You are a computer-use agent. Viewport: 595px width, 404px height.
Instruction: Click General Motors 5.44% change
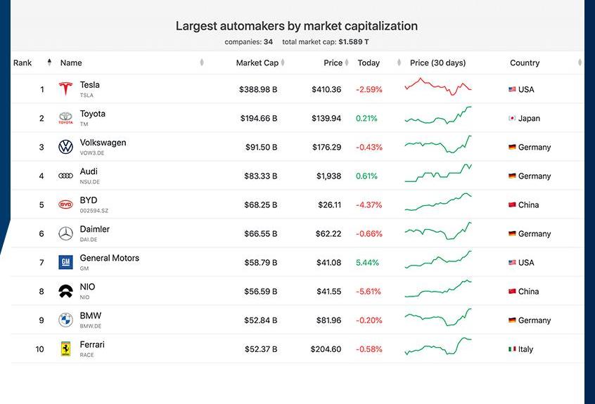point(367,263)
